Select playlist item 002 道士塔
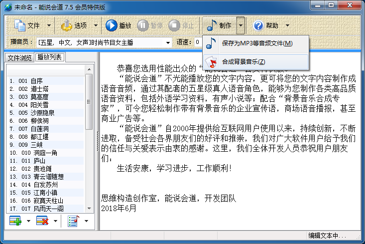This screenshot has width=365, height=244. [x=46, y=89]
